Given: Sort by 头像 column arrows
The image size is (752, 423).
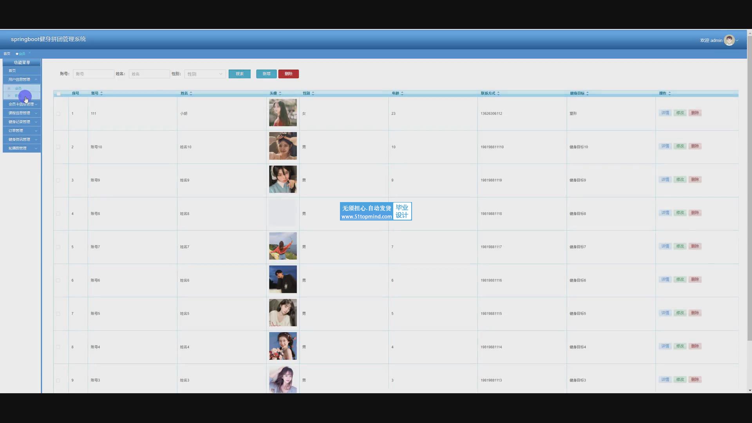Looking at the screenshot, I should pos(280,93).
